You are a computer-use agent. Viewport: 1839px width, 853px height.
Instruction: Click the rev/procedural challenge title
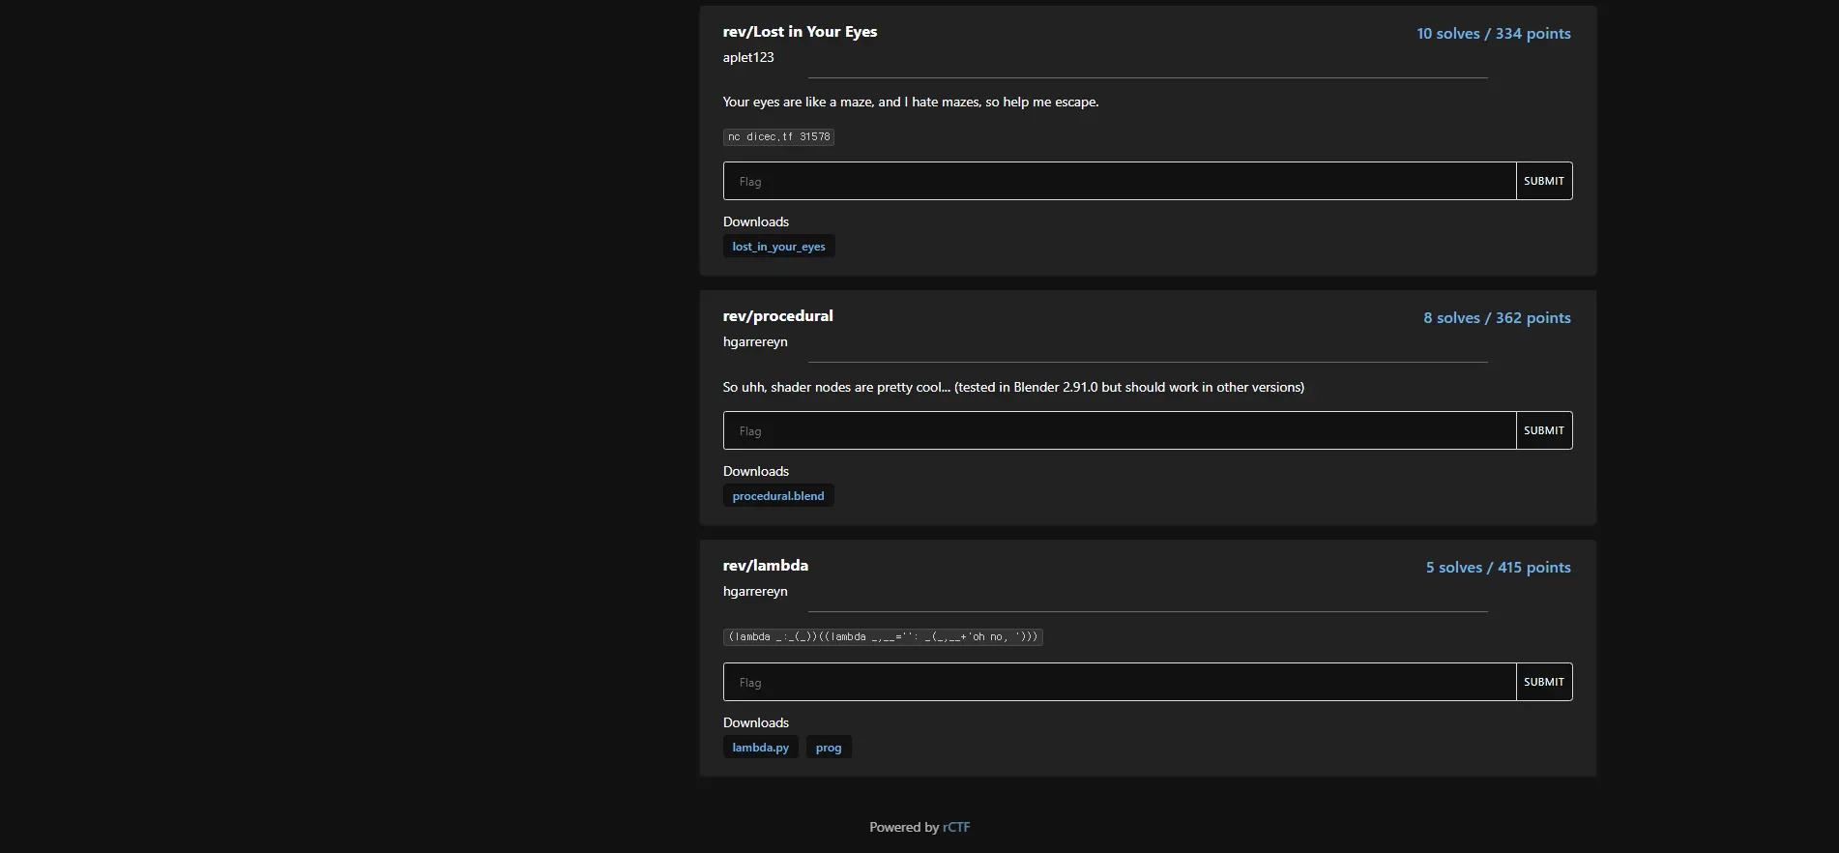click(x=778, y=316)
